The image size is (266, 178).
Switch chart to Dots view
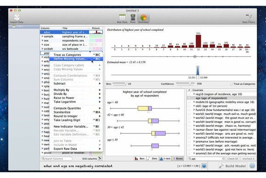(x=152, y=159)
